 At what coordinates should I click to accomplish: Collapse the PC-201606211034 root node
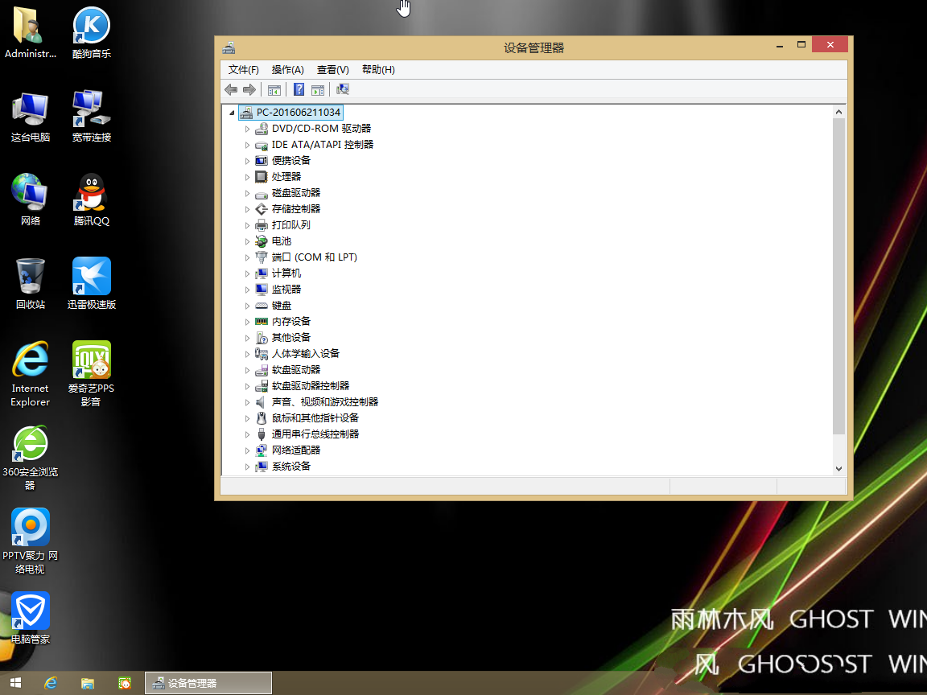point(233,112)
